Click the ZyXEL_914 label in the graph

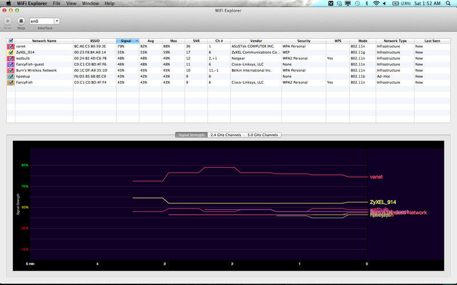pos(383,202)
